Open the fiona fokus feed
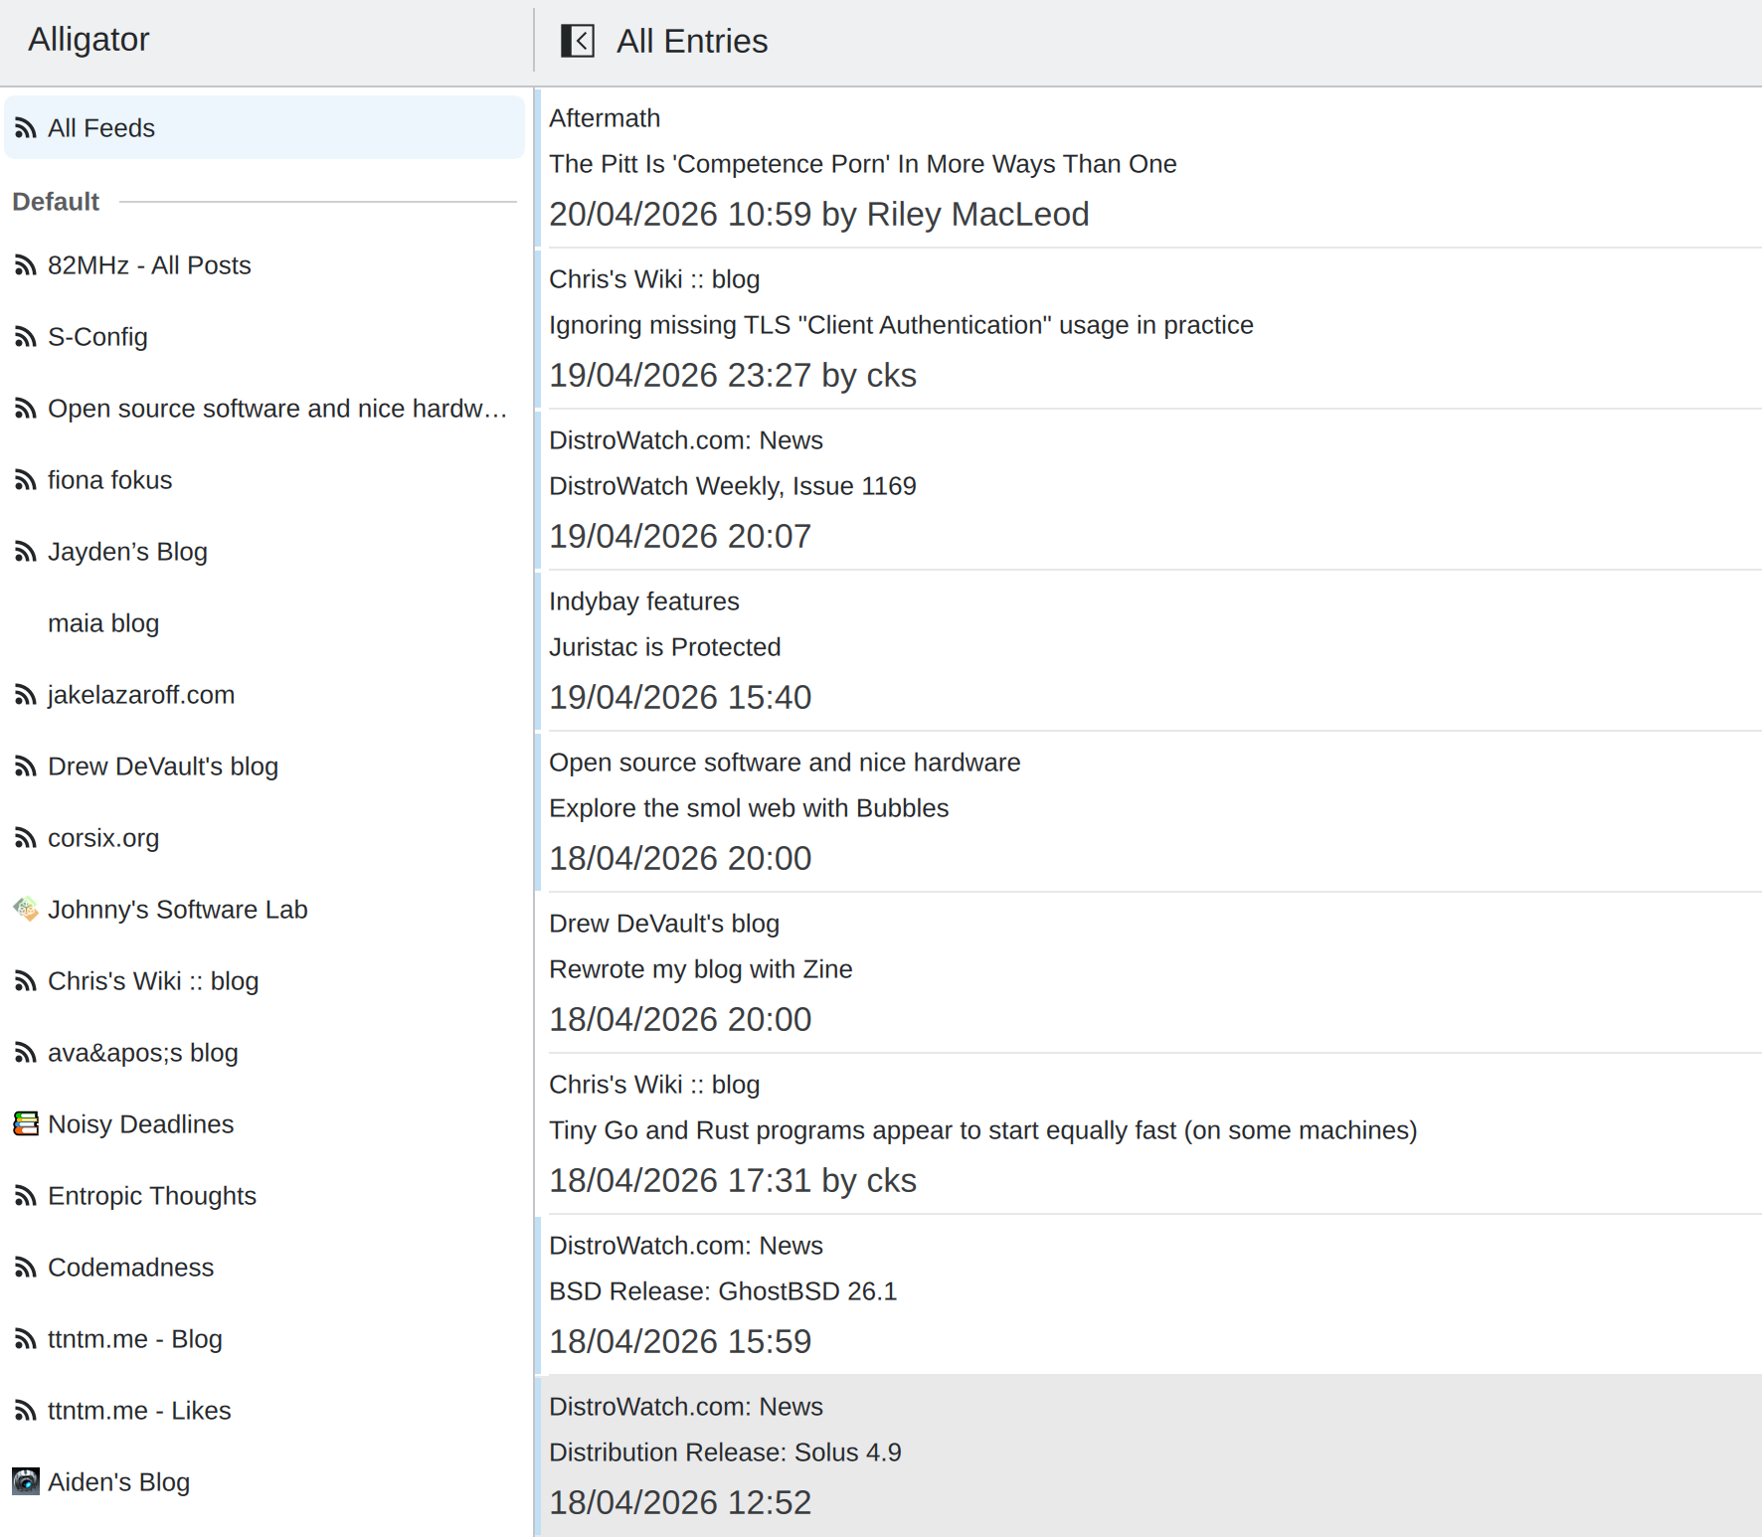The width and height of the screenshot is (1762, 1537). (264, 480)
